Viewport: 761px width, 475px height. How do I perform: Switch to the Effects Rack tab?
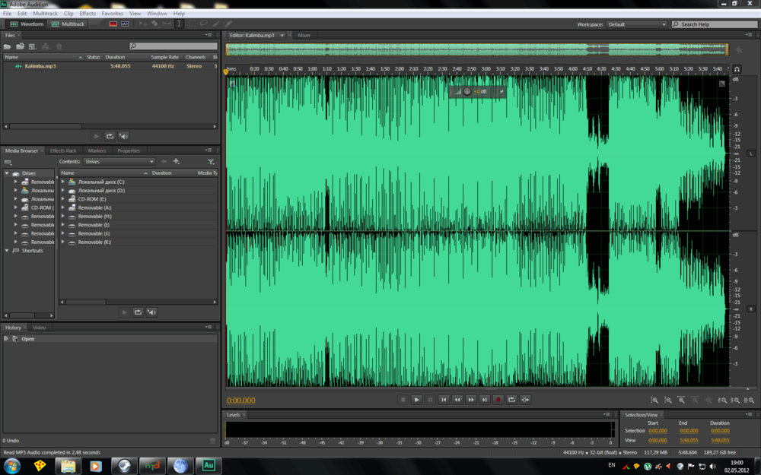[x=63, y=150]
